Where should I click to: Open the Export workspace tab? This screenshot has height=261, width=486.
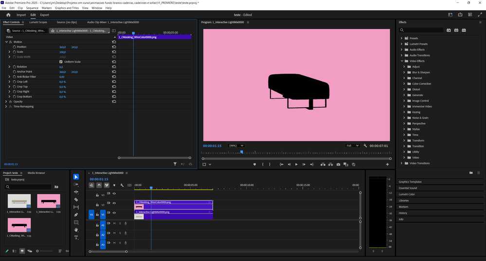(x=44, y=15)
